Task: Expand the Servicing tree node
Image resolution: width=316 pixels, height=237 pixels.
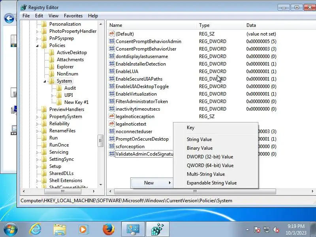Action: tap(37, 152)
